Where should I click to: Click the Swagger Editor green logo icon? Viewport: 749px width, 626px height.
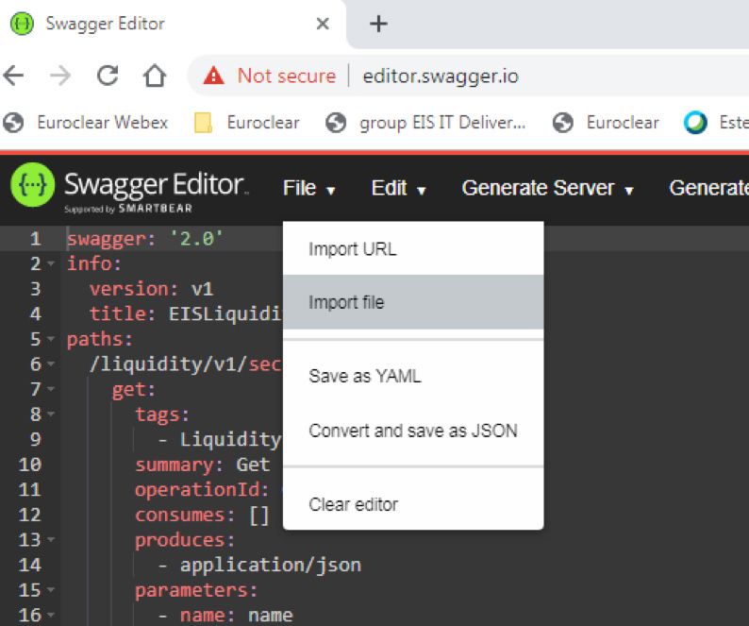pyautogui.click(x=32, y=185)
